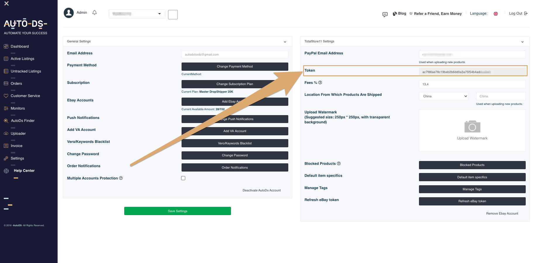Viewport: 533px width, 263px height.
Task: Click Deactivate AutoDs Account link
Action: click(x=262, y=190)
